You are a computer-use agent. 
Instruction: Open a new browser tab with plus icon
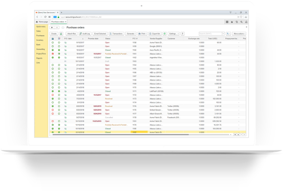61,13
